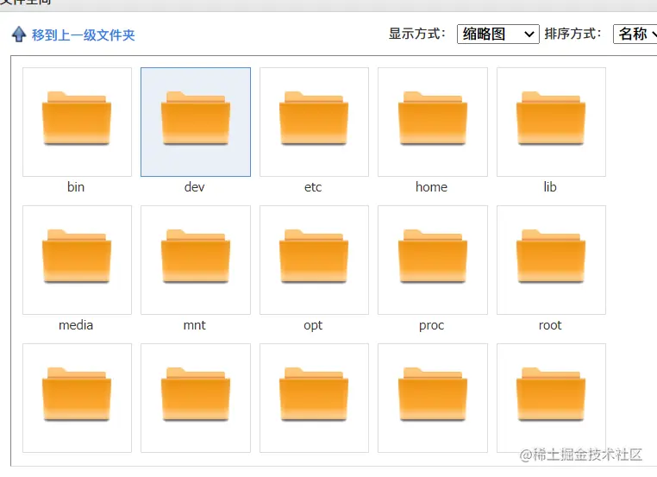Click the 'proc' folder name label
This screenshot has height=477, width=657.
tap(432, 326)
